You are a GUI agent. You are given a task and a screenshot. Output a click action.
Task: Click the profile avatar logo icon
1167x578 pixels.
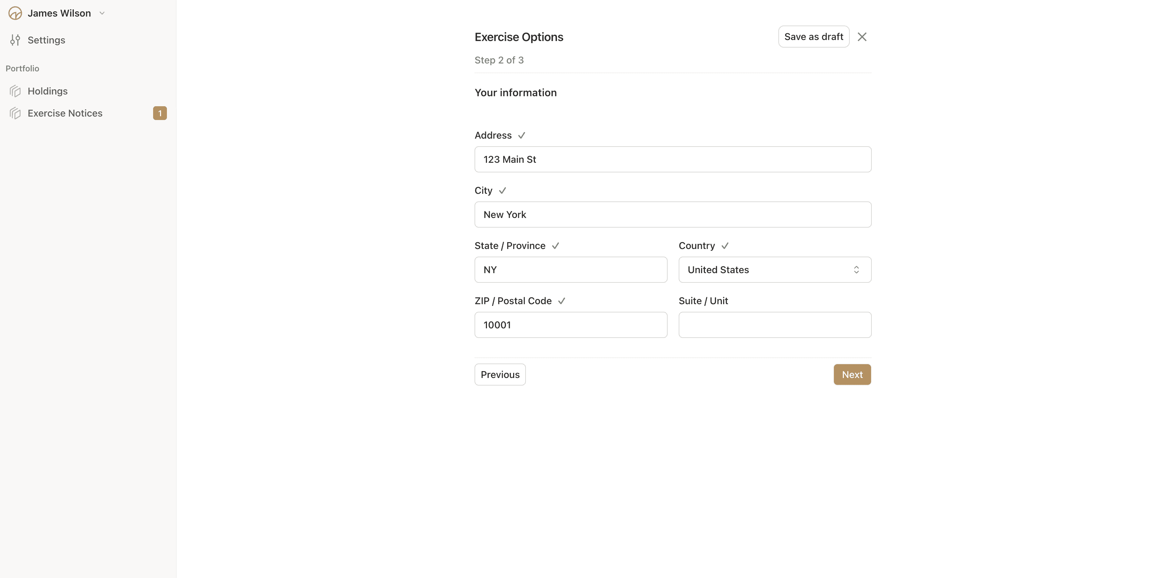tap(15, 13)
